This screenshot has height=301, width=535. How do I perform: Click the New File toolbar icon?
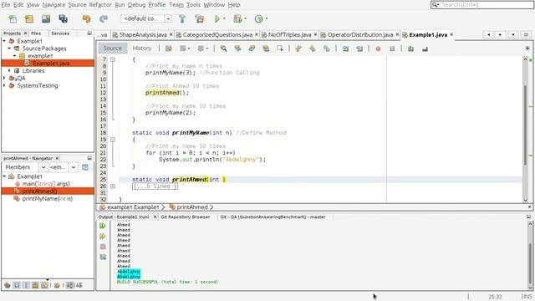point(13,18)
